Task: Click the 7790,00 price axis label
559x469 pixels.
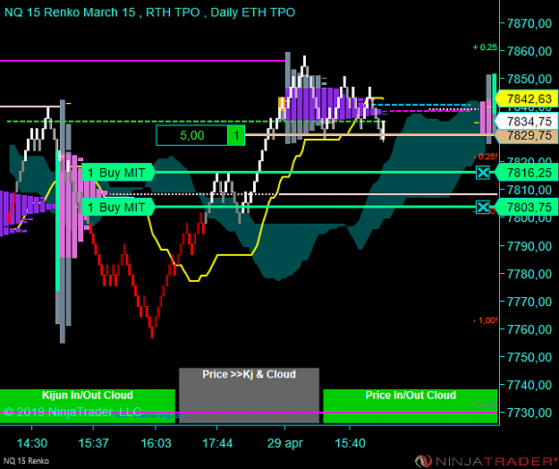Action: click(x=529, y=246)
